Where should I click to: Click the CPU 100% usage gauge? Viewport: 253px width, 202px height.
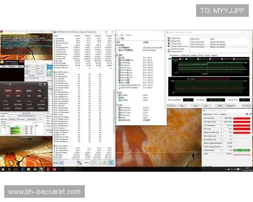point(8,91)
